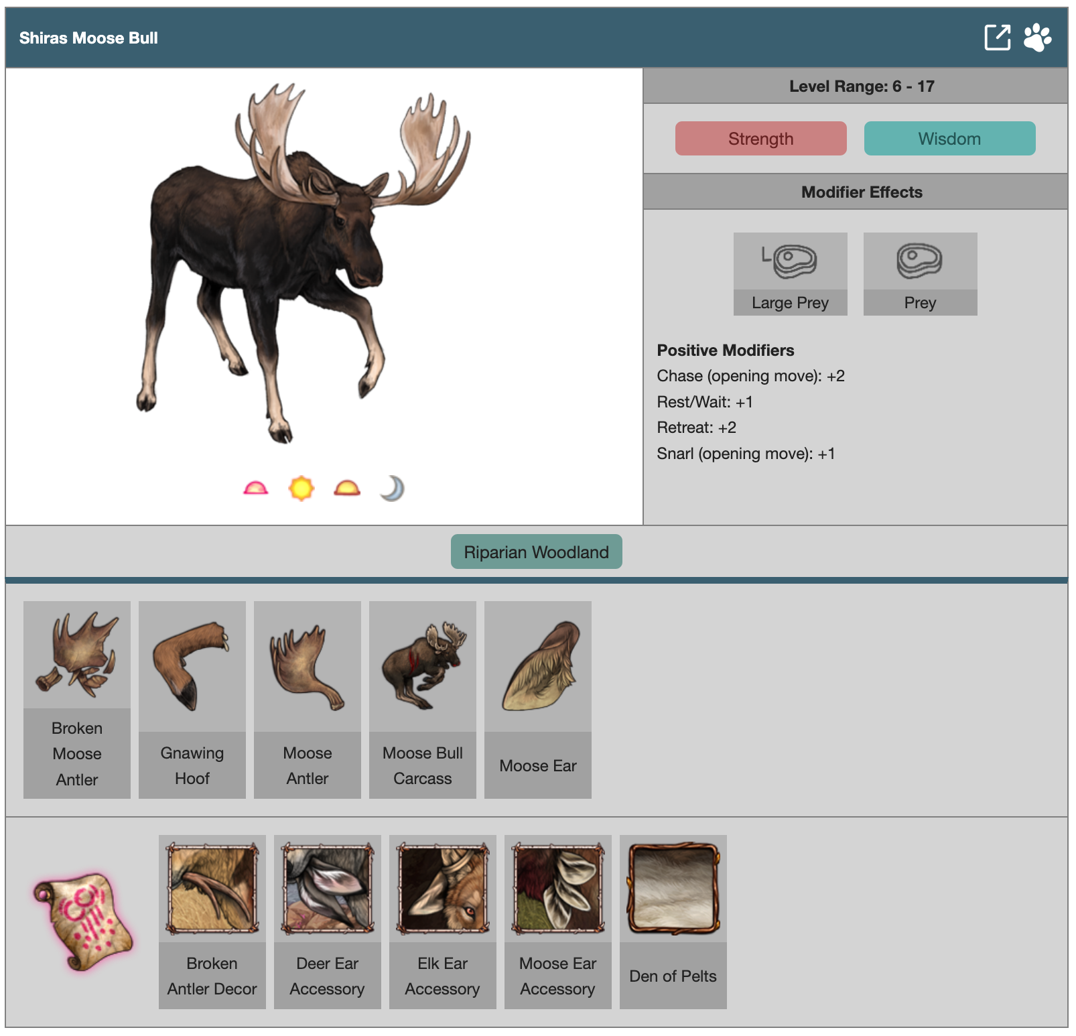The height and width of the screenshot is (1036, 1076).
Task: Open the Broken Antler Decor craft item
Action: point(212,921)
